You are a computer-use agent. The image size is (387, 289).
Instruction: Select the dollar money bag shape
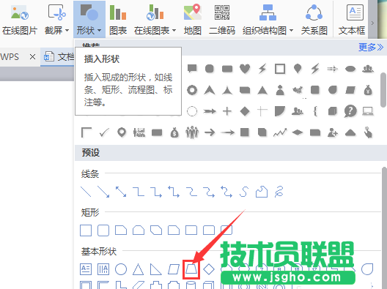point(174,132)
